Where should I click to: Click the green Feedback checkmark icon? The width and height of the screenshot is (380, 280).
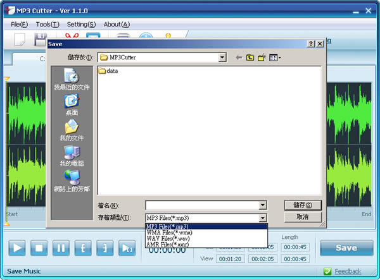coord(327,271)
